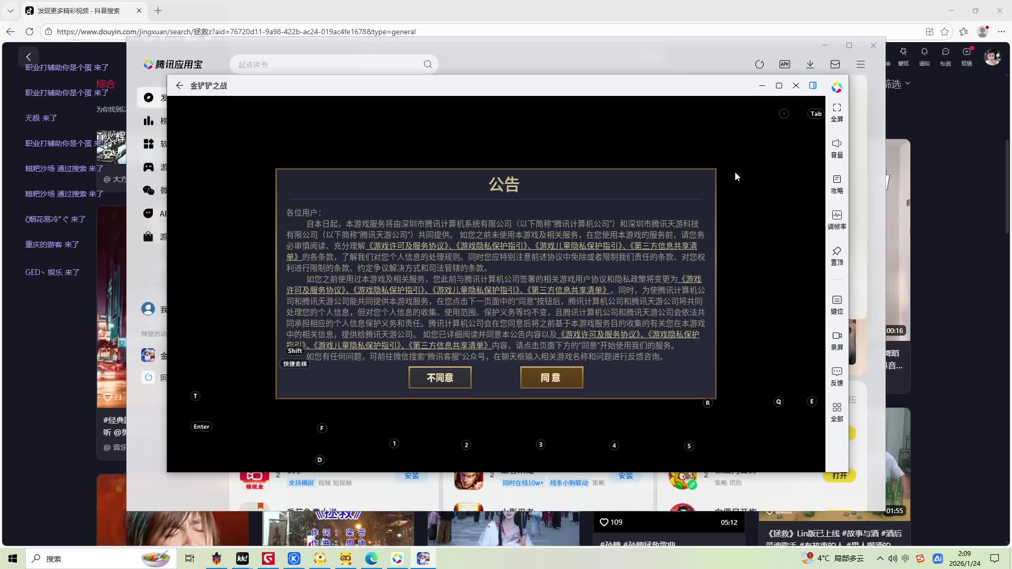Enter fullscreen with the 全屏 icon

tap(836, 112)
